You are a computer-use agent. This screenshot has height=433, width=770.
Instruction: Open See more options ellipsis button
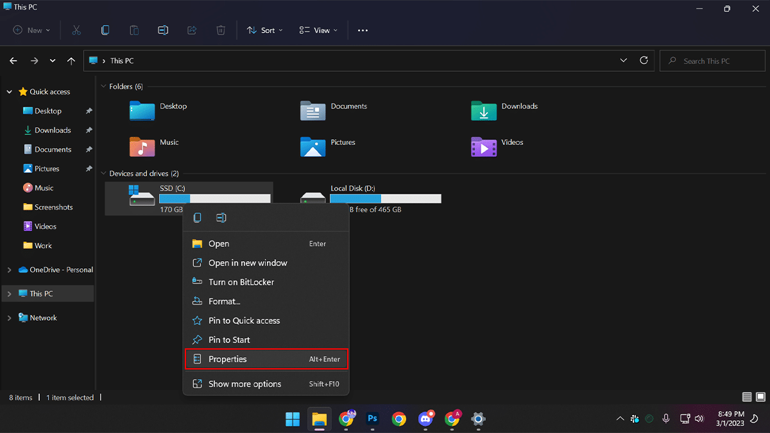363,30
